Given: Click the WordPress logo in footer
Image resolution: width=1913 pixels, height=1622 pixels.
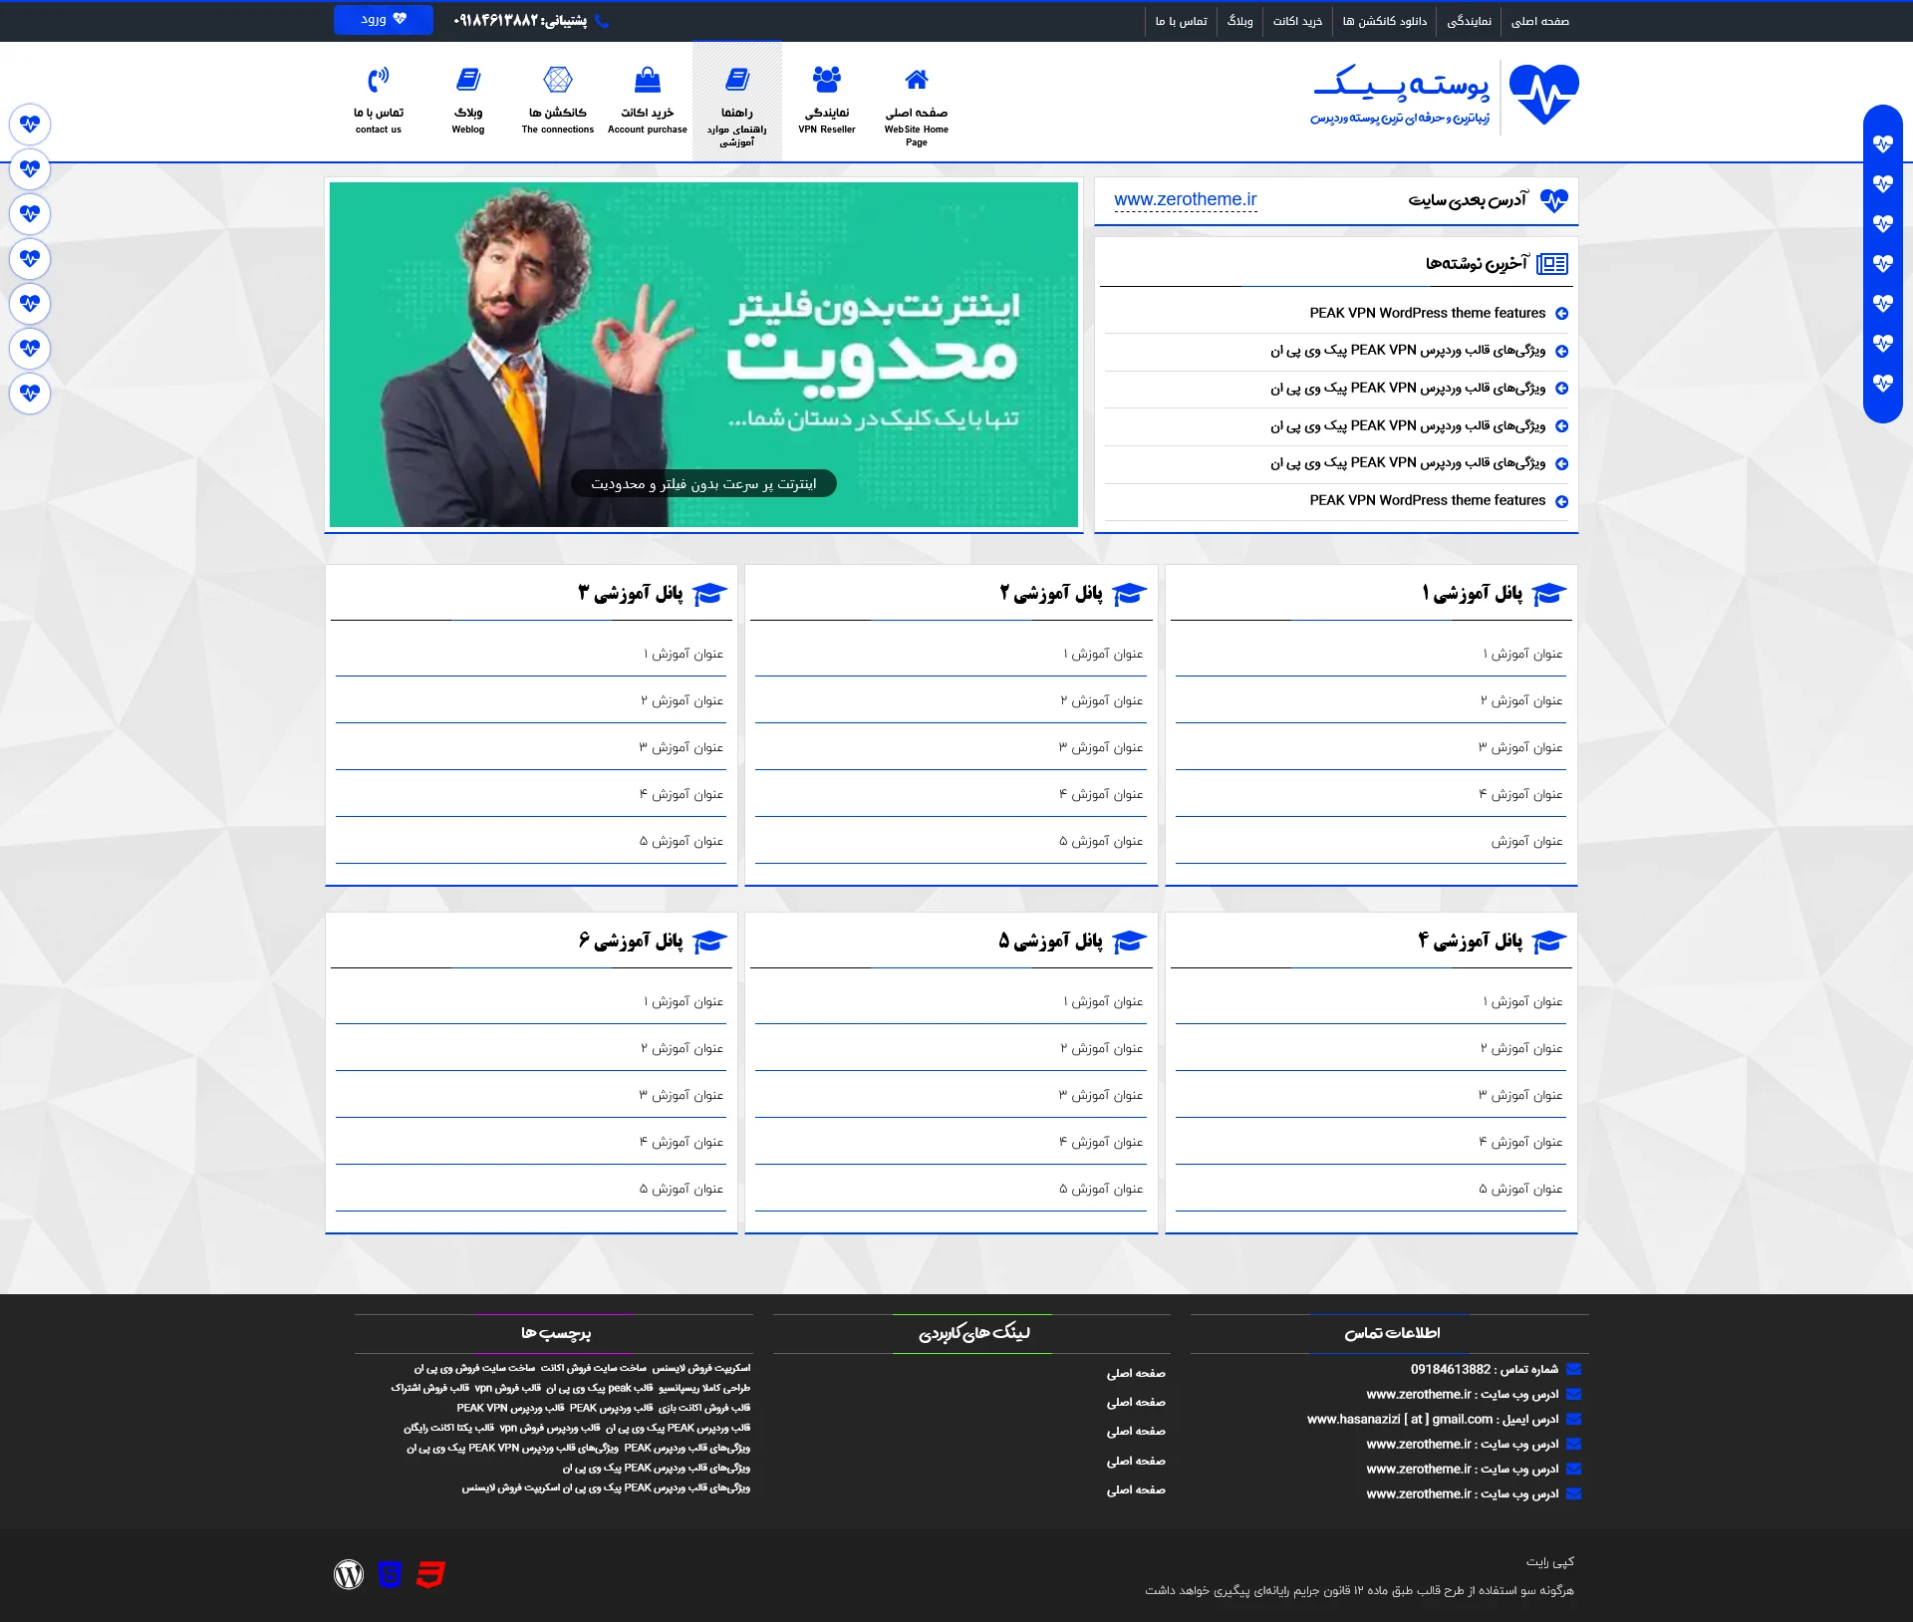Looking at the screenshot, I should click(349, 1574).
